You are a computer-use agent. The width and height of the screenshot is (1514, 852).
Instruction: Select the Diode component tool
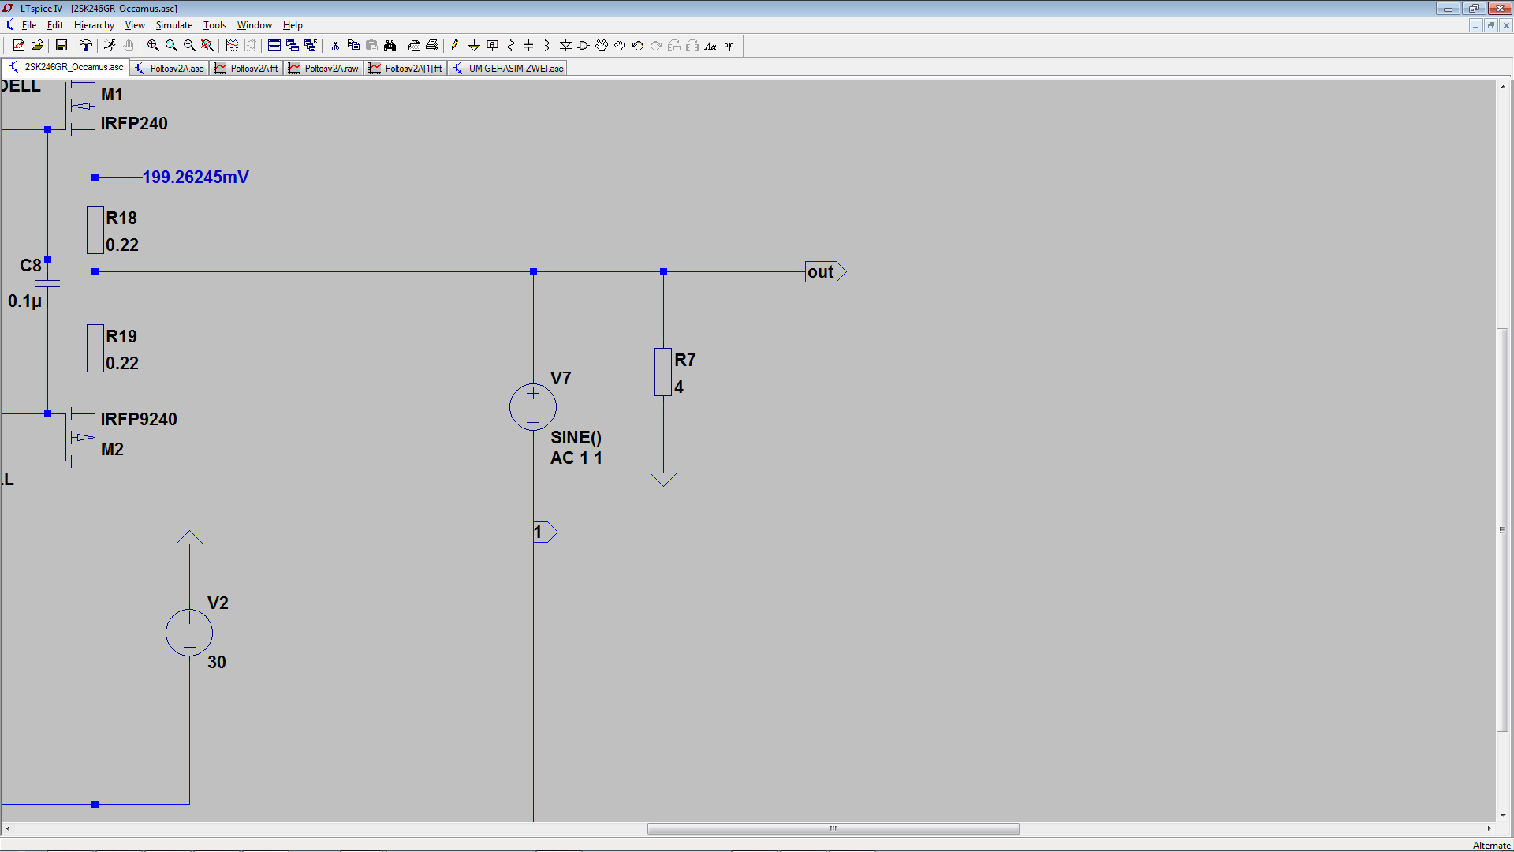pos(565,46)
